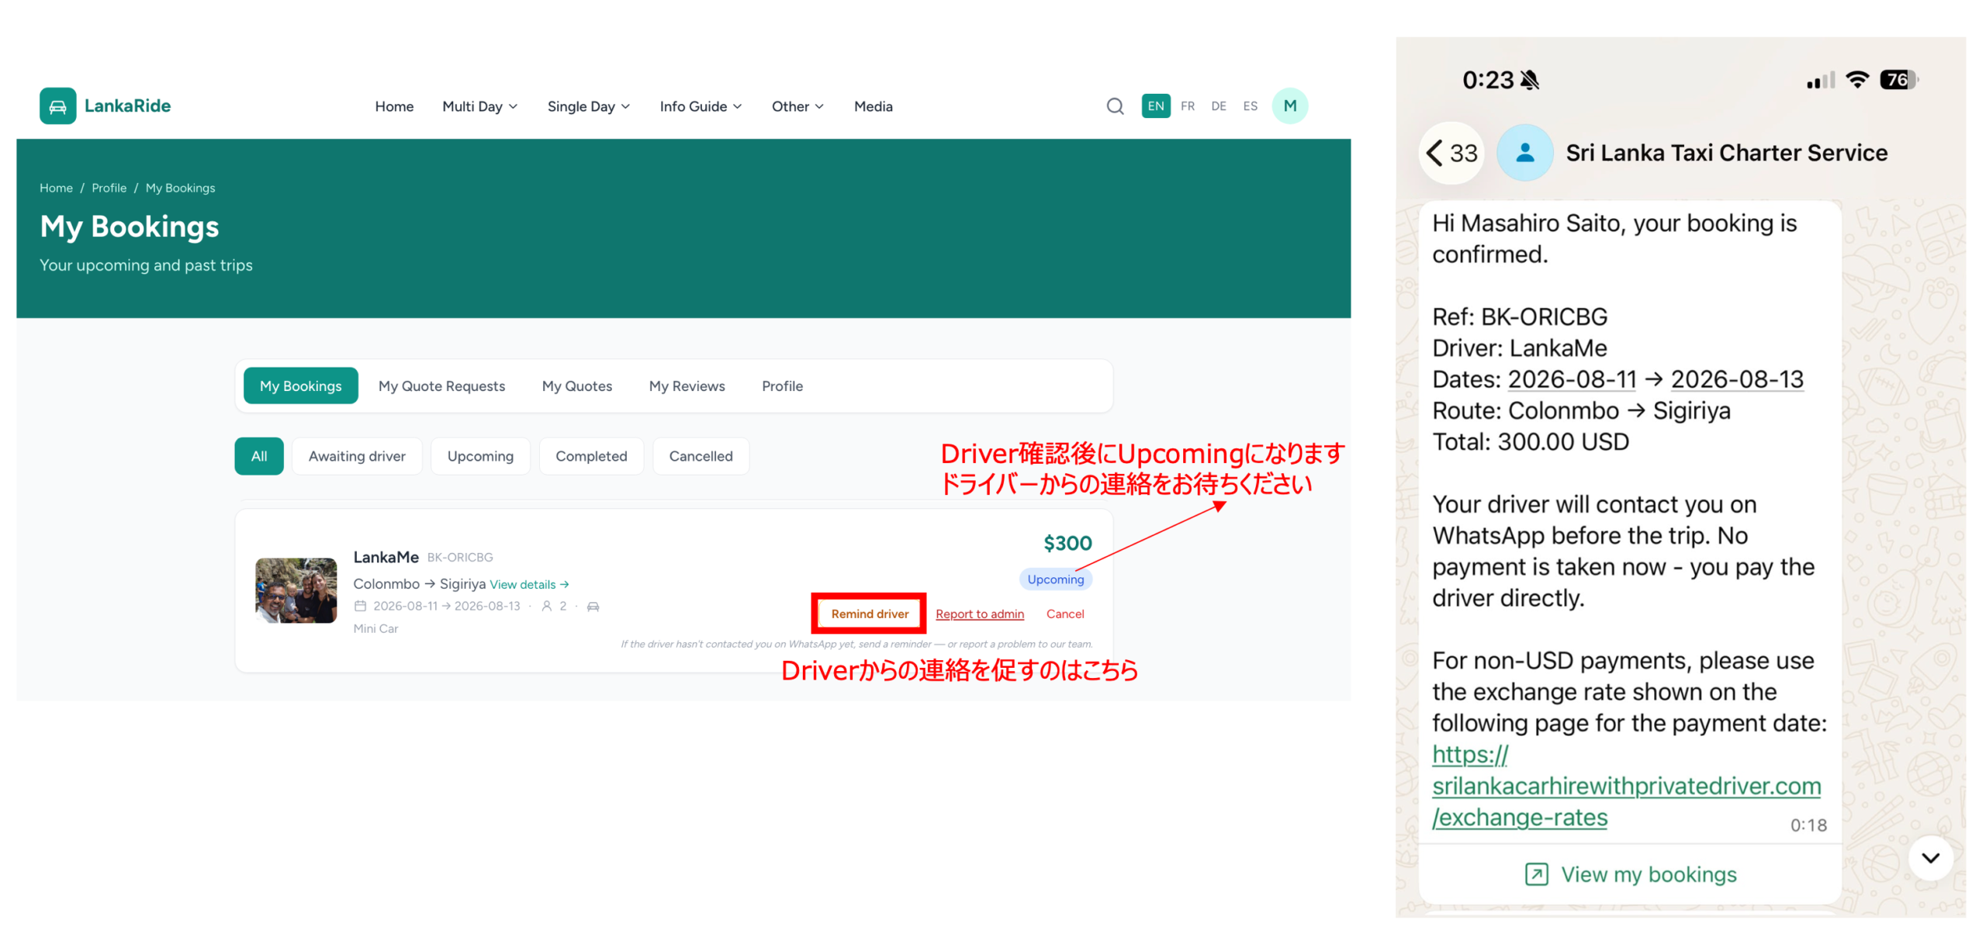Click the $300 price
Screen dimensions: 1986x944
tap(1067, 543)
